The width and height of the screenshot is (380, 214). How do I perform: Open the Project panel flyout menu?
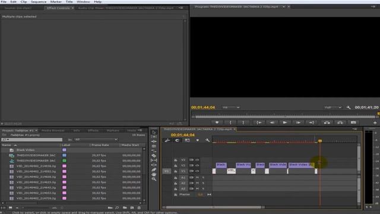[x=140, y=131]
